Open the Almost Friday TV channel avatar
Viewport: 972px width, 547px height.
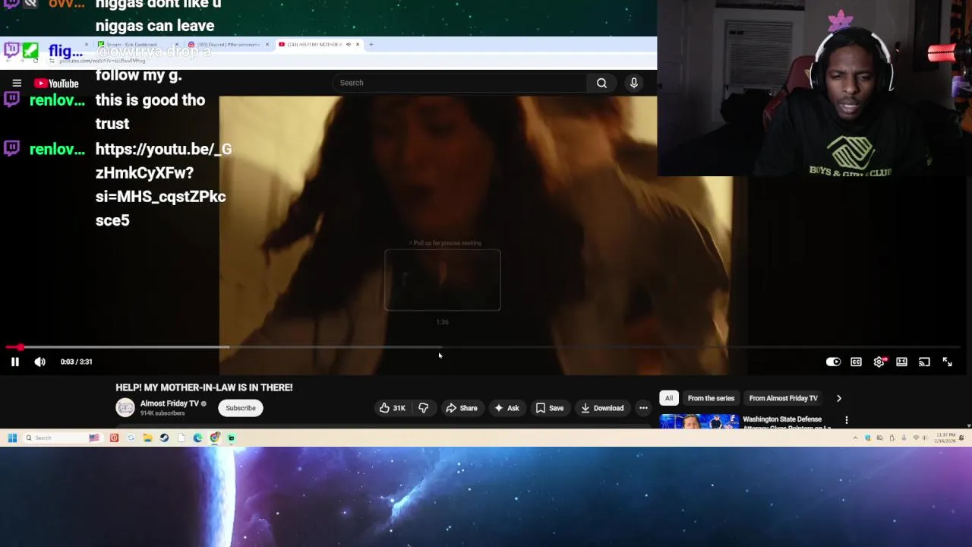tap(125, 408)
